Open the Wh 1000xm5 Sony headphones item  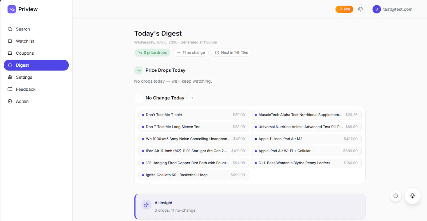pyautogui.click(x=193, y=139)
